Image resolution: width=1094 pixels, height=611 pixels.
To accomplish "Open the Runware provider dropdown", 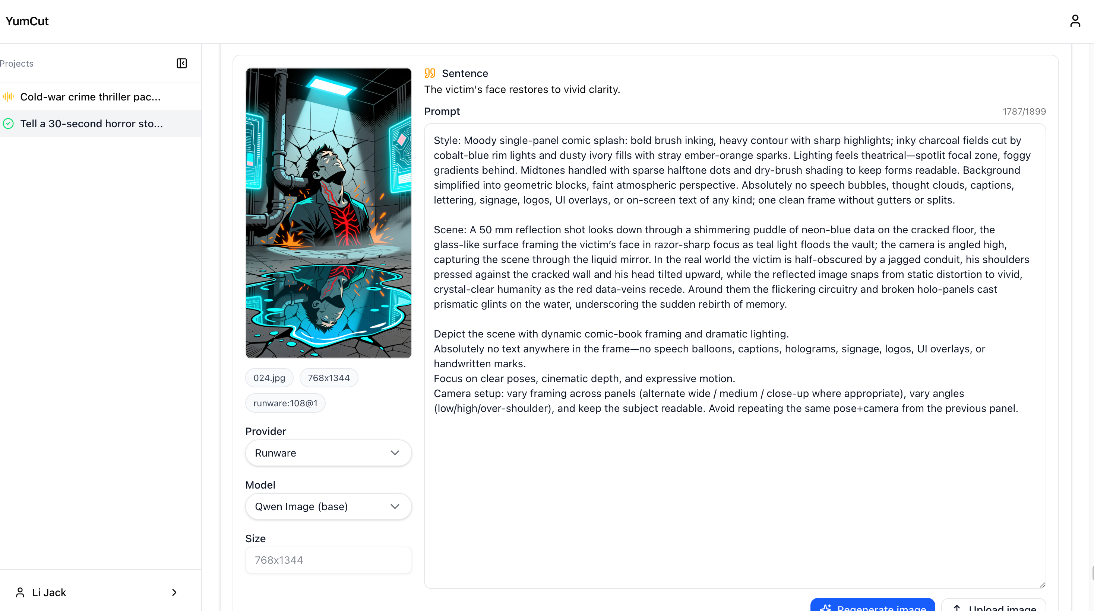I will tap(328, 453).
